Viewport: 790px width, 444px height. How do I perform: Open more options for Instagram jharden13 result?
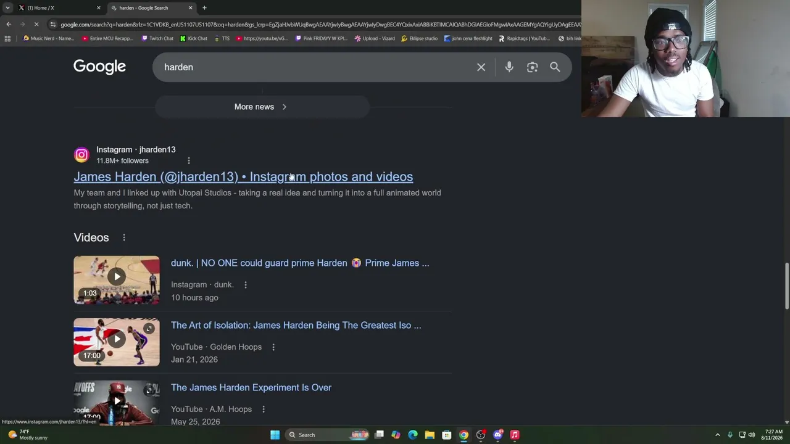coord(189,161)
